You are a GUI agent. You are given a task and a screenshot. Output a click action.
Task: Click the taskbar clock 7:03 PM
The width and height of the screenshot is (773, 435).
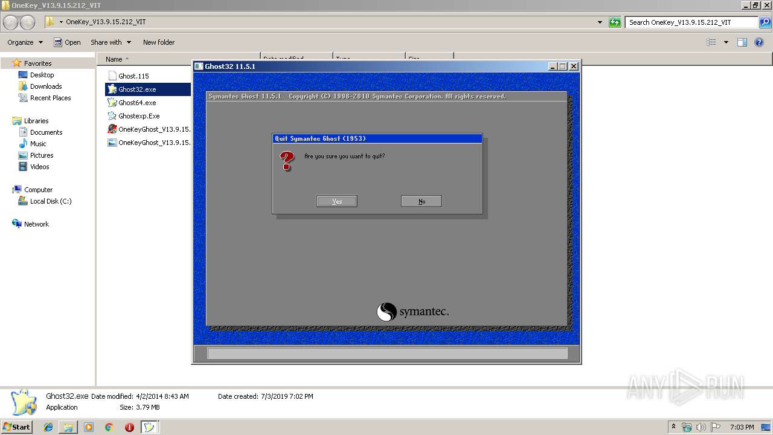click(x=742, y=427)
